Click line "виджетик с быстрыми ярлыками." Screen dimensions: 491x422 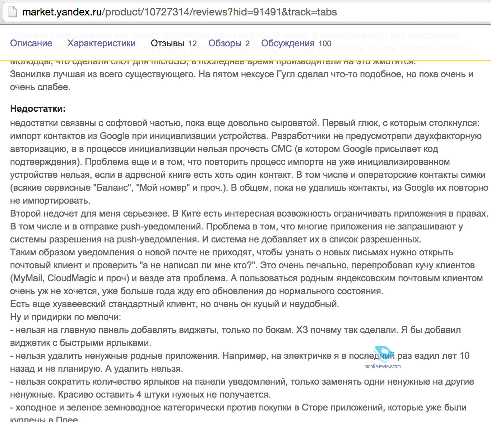click(x=81, y=343)
